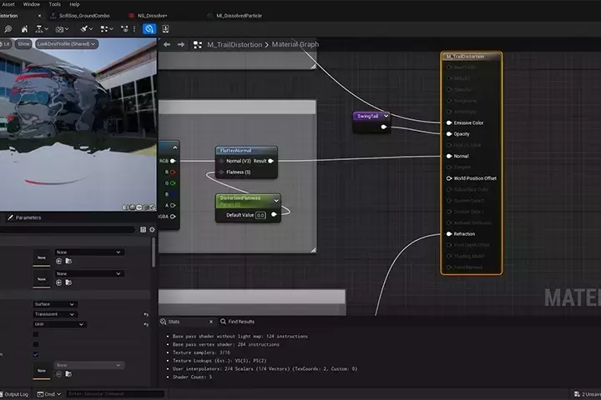Collapse the texture sample node chevron

[174, 147]
